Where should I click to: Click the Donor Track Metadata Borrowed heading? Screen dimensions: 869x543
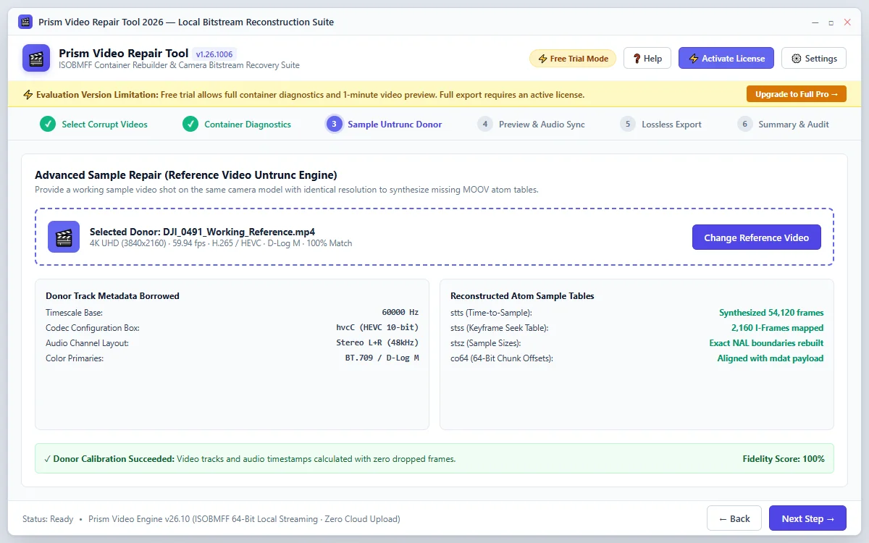112,296
